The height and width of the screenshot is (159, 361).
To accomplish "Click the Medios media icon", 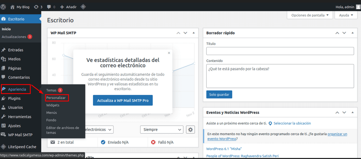I will [3, 59].
